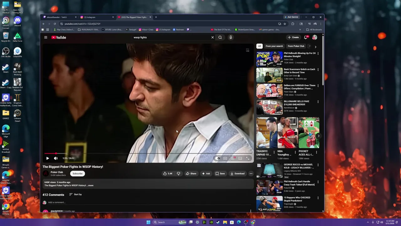Open YouTube notifications bell

pos(306,37)
